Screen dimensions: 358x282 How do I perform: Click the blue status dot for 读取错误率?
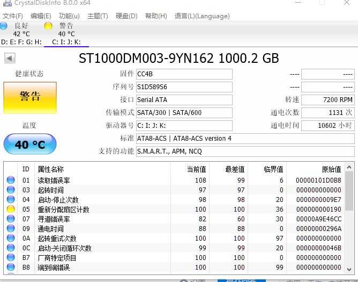click(11, 180)
